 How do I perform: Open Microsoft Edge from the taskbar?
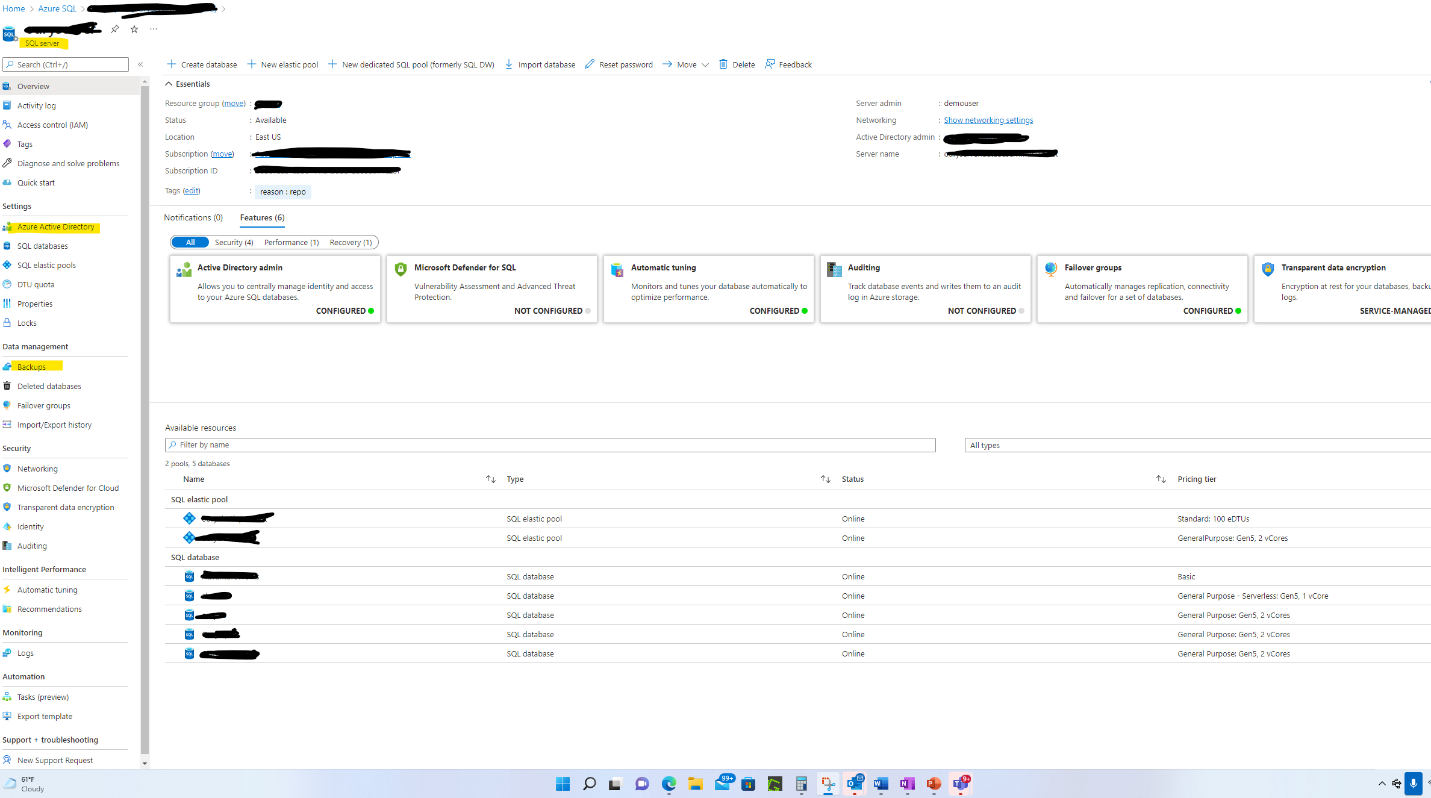click(x=669, y=784)
